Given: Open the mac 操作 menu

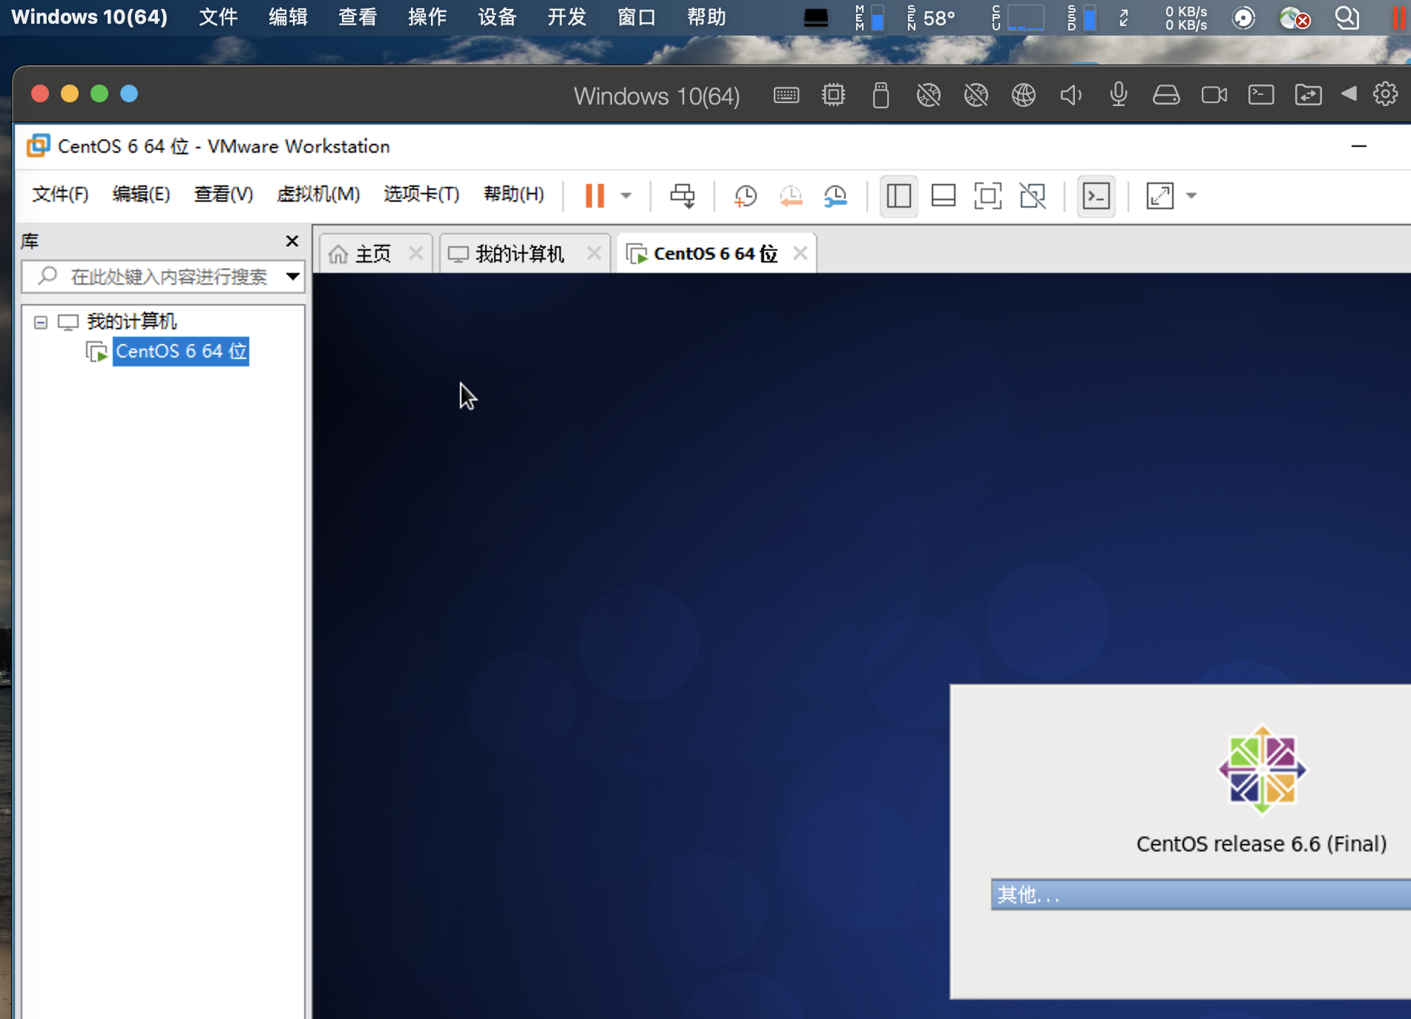Looking at the screenshot, I should [427, 17].
